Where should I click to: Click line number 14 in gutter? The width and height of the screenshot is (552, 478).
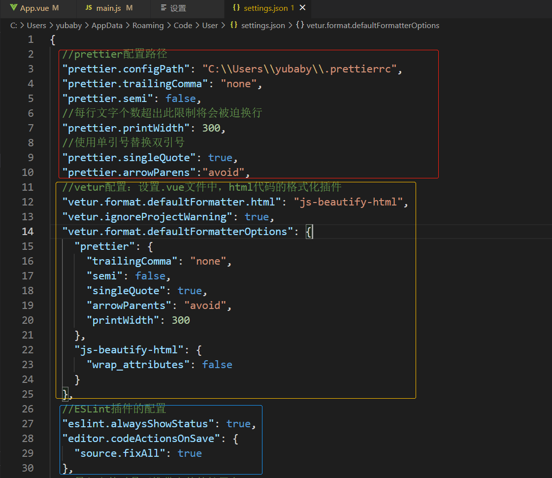(x=28, y=232)
